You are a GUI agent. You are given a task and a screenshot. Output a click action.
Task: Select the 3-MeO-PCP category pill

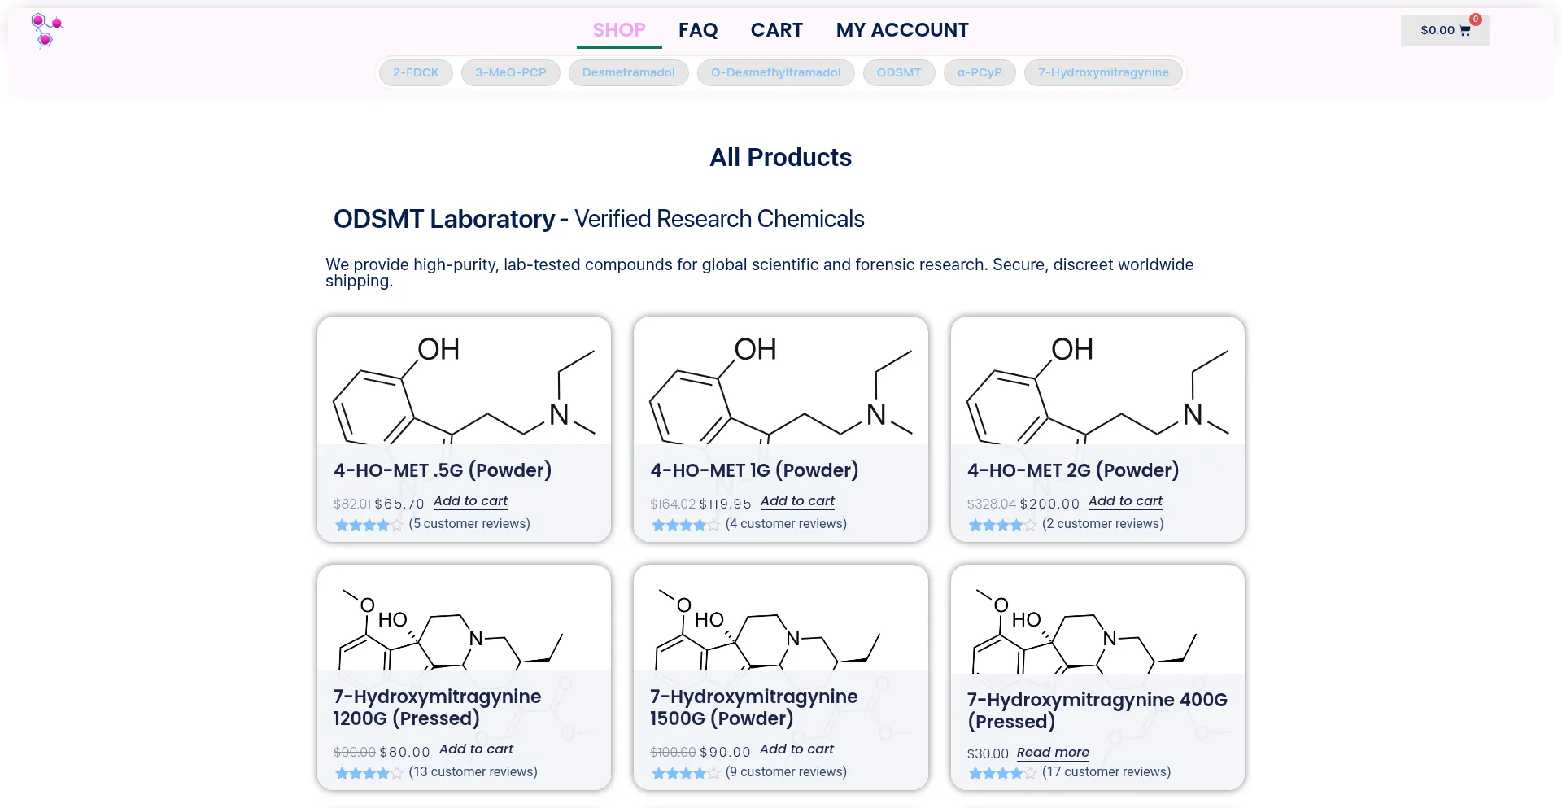coord(510,72)
